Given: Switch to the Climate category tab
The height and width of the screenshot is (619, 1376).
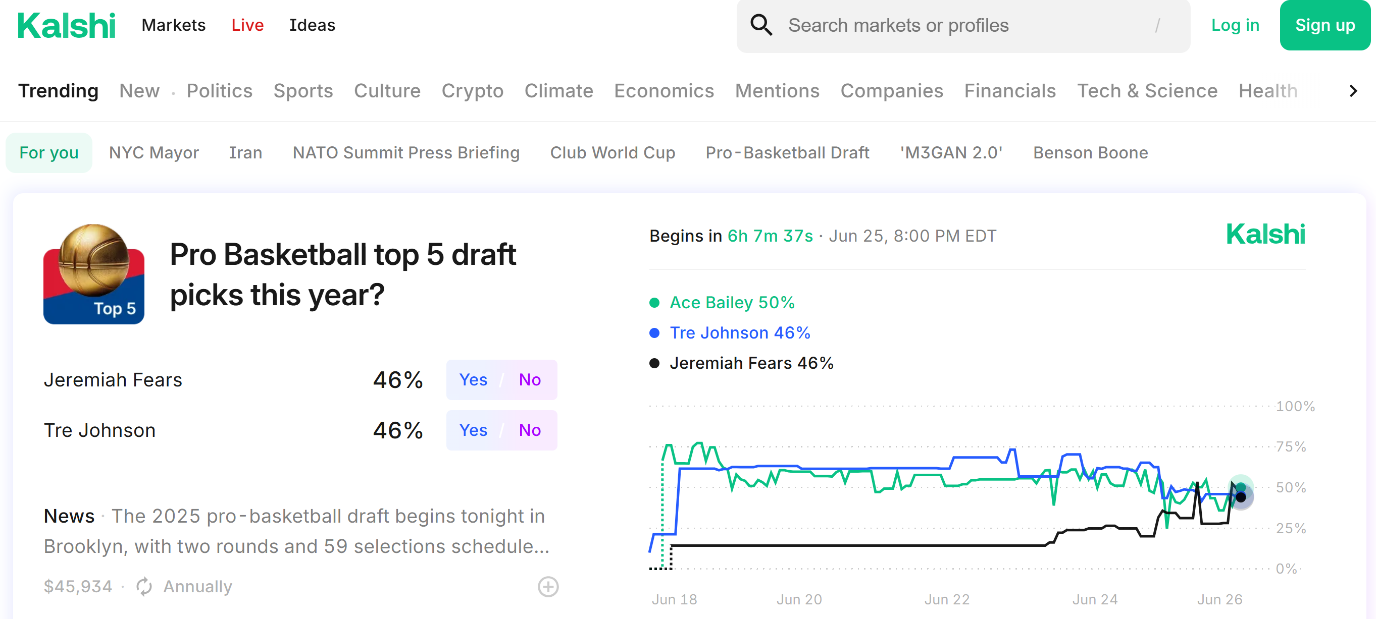Looking at the screenshot, I should 559,91.
